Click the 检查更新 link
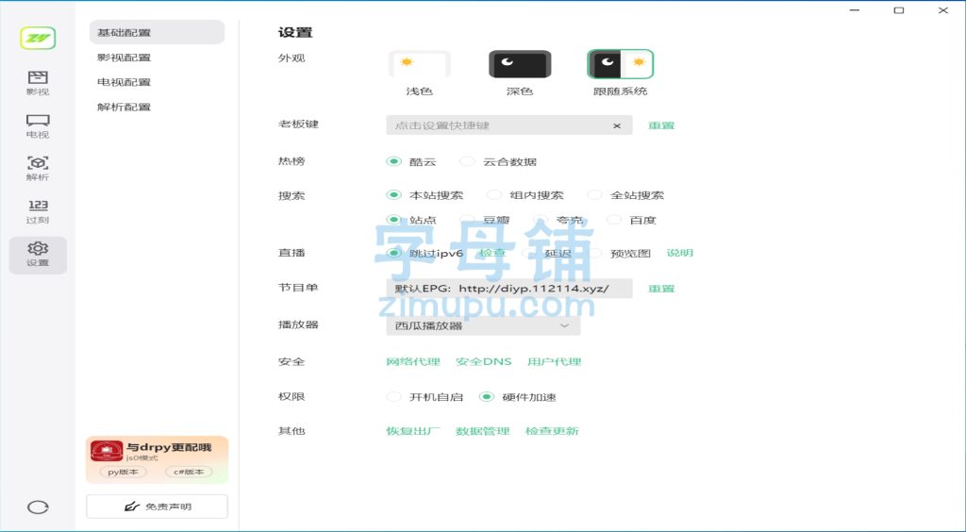 (552, 431)
